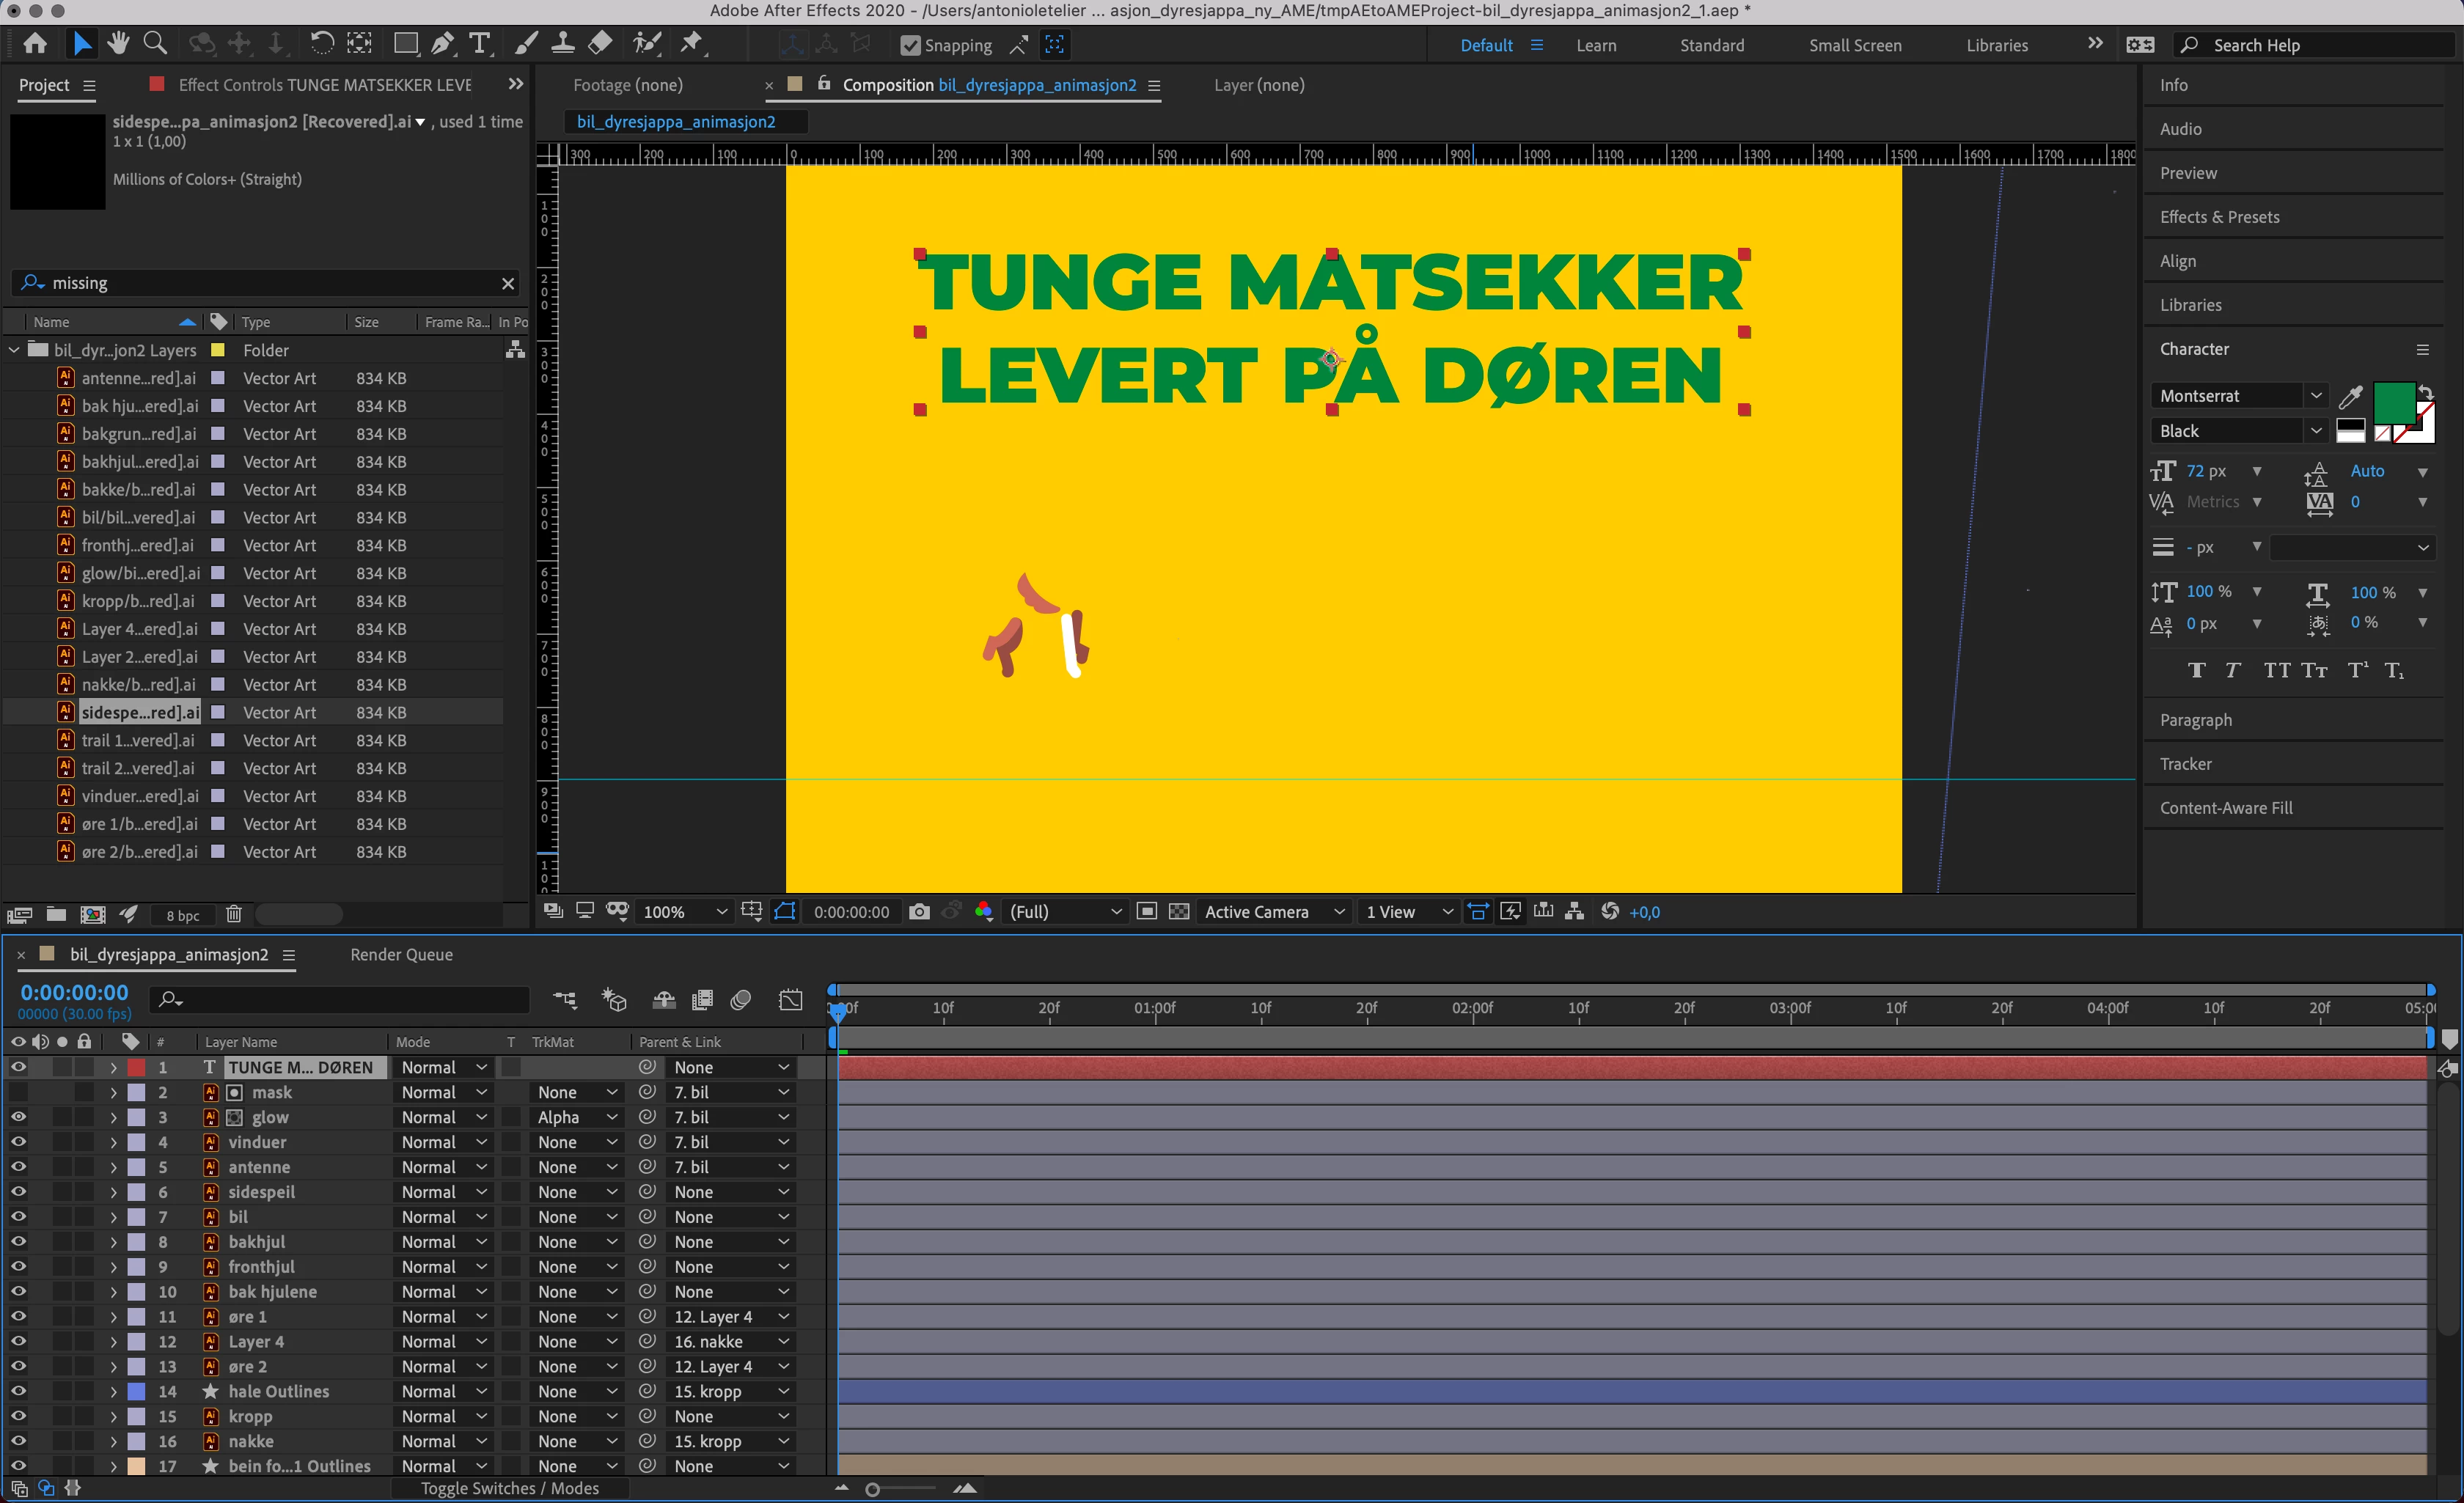This screenshot has width=2464, height=1503.
Task: Choose the Hand tool
Action: pos(118,44)
